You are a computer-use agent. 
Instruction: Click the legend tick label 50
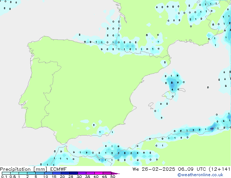pyautogui.click(x=113, y=177)
